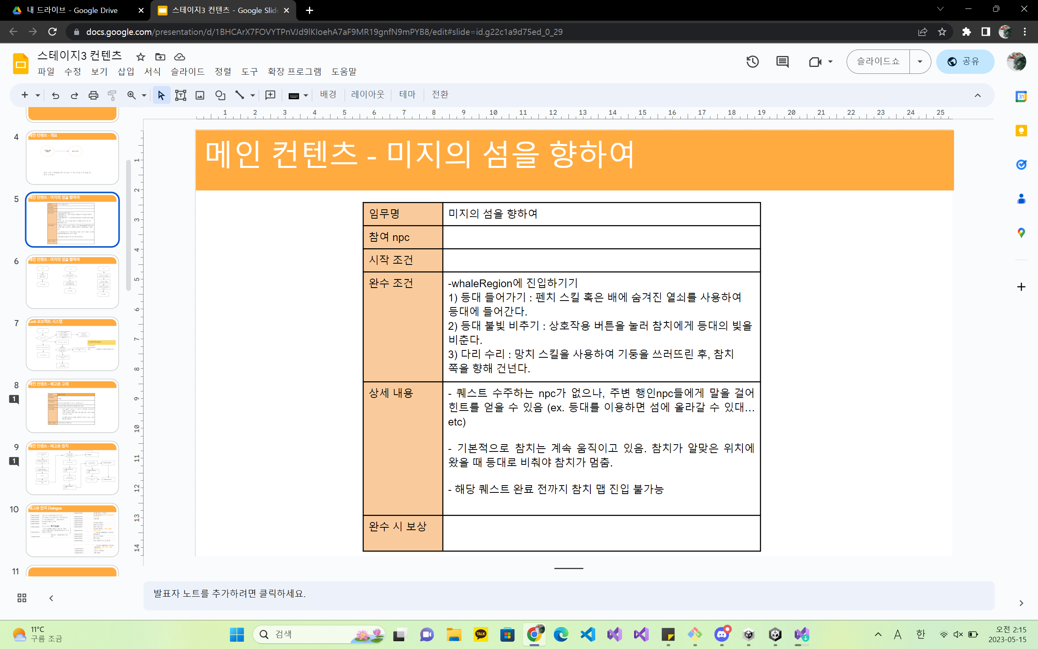Switch to grid view of slides
This screenshot has height=649, width=1038.
coord(22,598)
